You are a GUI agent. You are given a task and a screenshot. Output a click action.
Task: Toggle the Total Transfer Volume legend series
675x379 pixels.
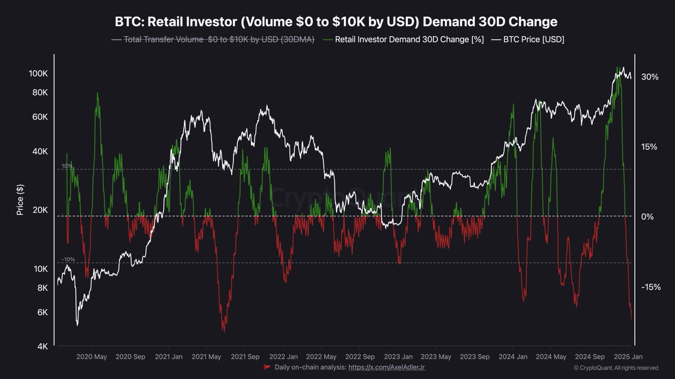point(218,39)
